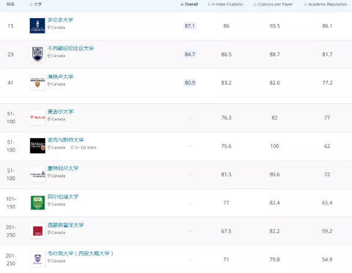Open the 西蒙弗雷泽大学 link

coord(66,225)
